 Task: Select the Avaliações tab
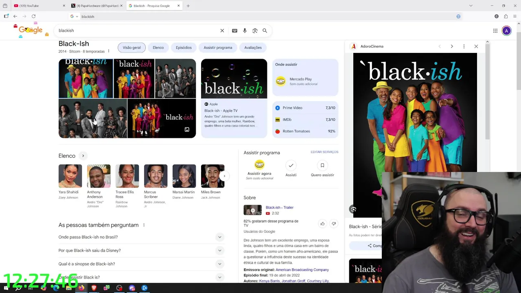pyautogui.click(x=253, y=48)
